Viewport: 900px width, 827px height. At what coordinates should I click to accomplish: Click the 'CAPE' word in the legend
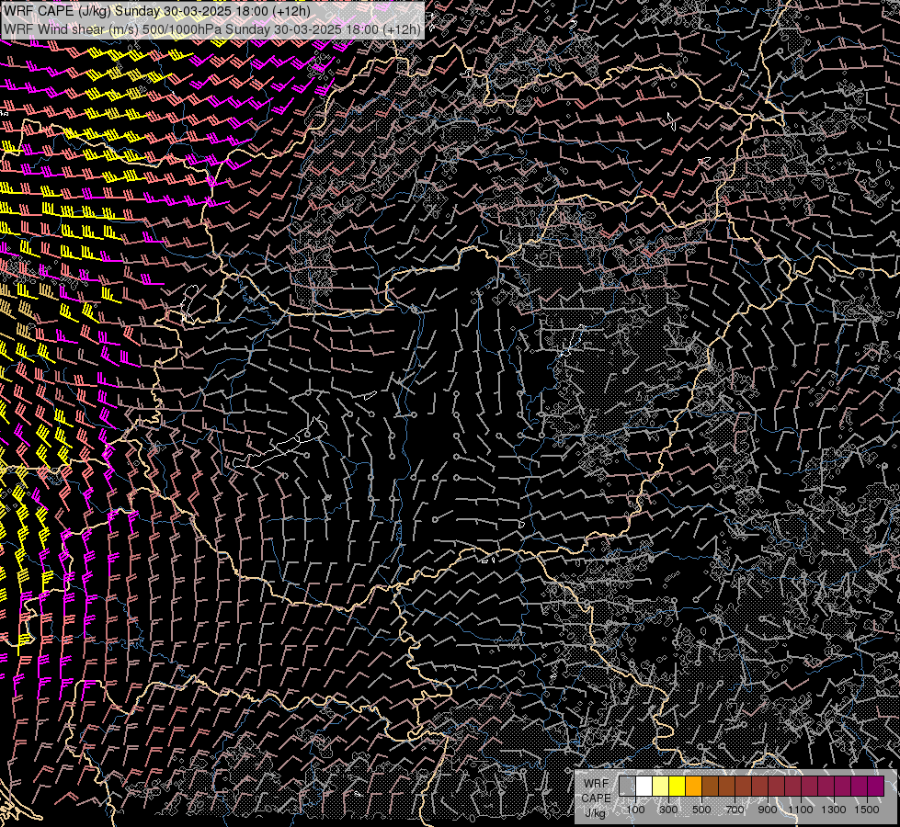pyautogui.click(x=596, y=798)
